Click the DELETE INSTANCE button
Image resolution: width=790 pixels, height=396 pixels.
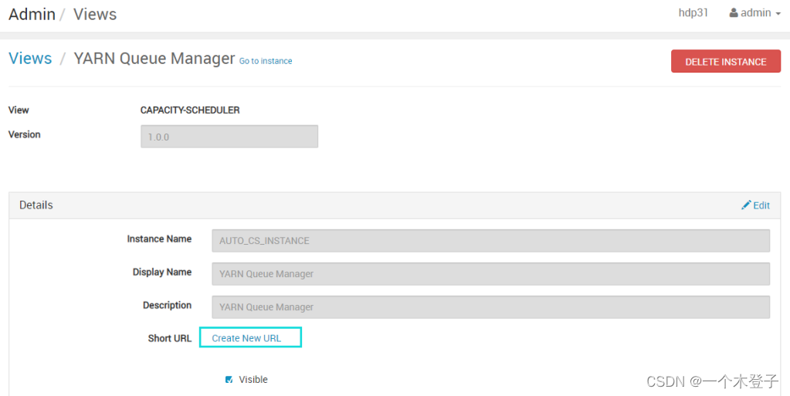tap(725, 62)
